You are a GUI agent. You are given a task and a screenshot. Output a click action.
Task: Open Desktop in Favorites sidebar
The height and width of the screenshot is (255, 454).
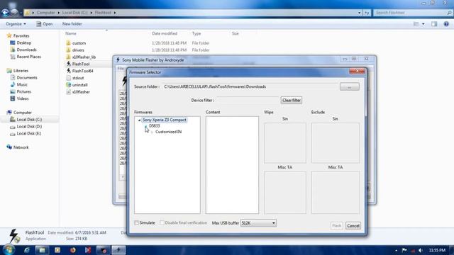(23, 42)
